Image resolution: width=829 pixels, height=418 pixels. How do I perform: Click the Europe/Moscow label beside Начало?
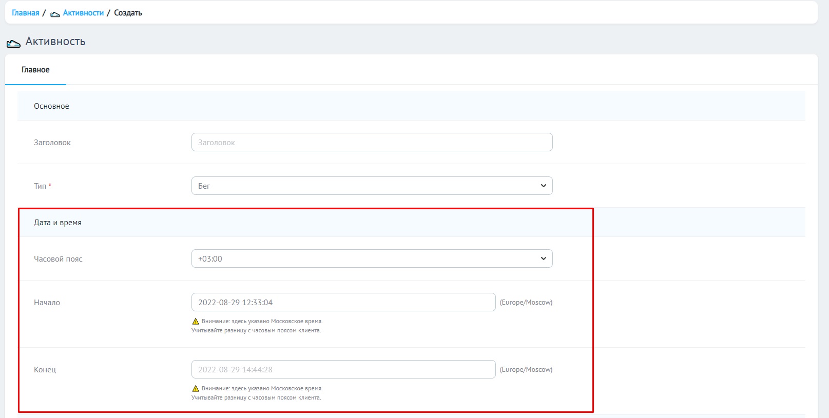[x=526, y=303]
